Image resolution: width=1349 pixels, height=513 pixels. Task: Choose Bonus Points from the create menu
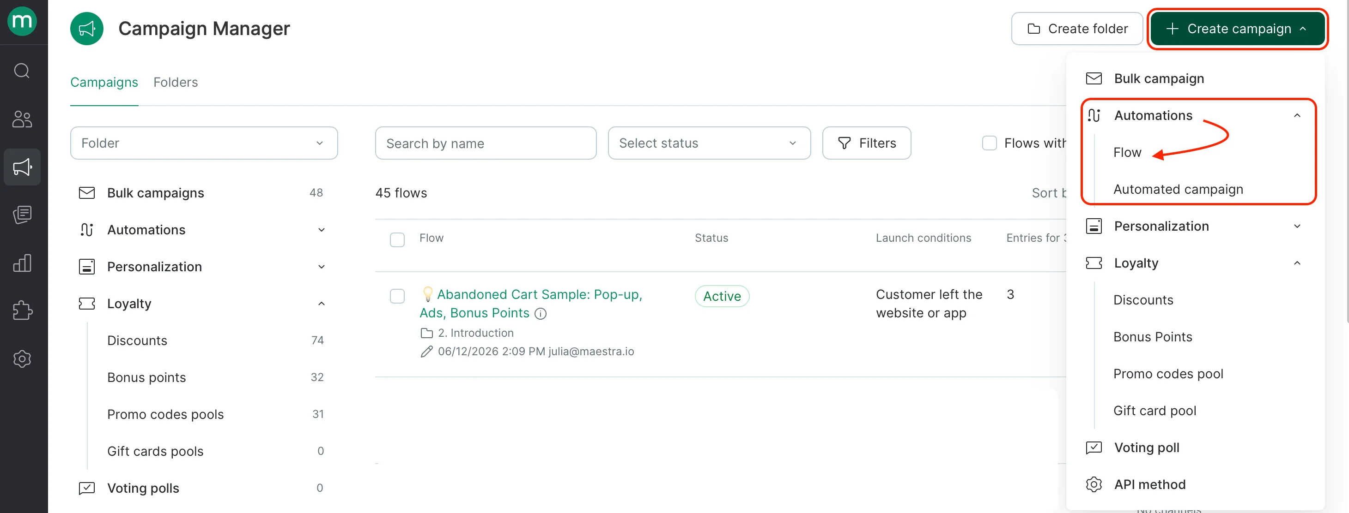tap(1153, 337)
